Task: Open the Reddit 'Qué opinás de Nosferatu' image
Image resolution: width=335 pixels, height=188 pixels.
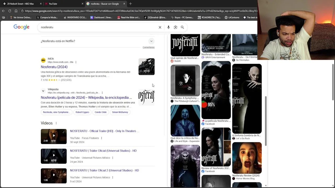Action: (x=185, y=45)
